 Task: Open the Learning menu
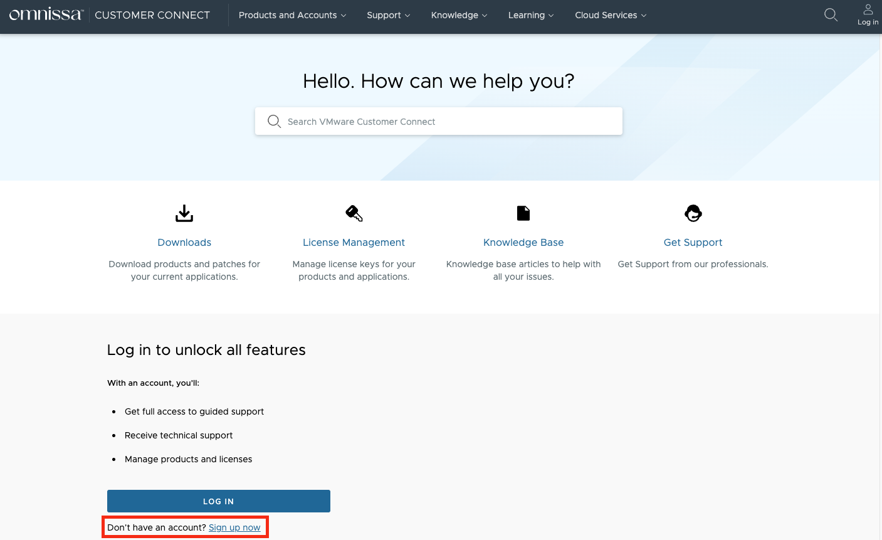point(531,15)
